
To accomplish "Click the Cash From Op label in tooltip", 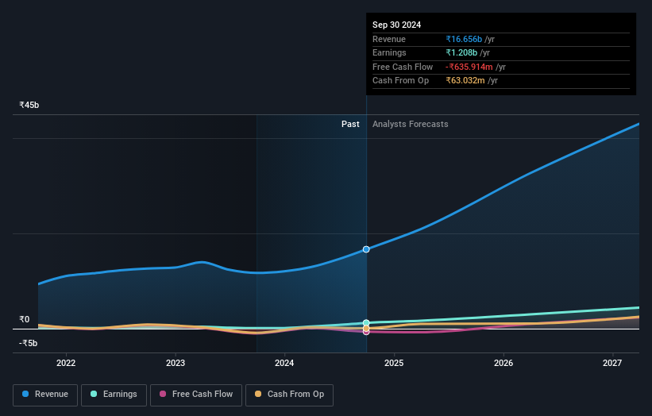I will coord(400,81).
